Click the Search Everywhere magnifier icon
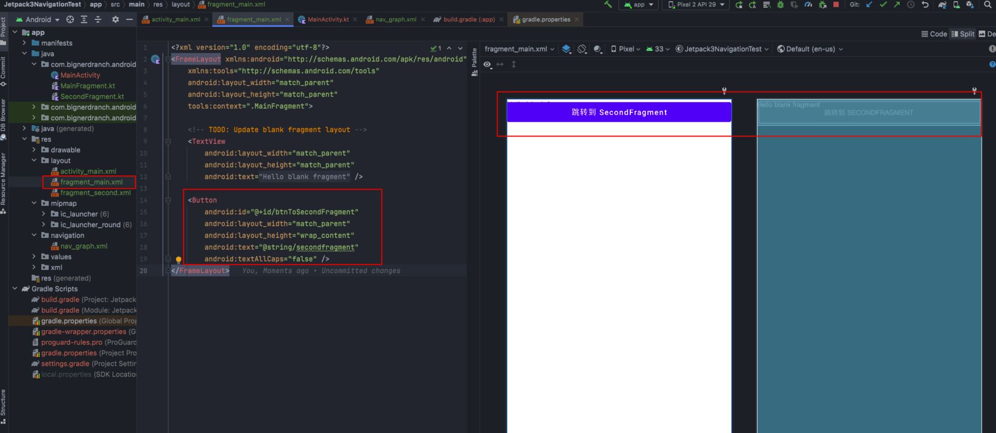Screen dimensions: 996x433 987,4
